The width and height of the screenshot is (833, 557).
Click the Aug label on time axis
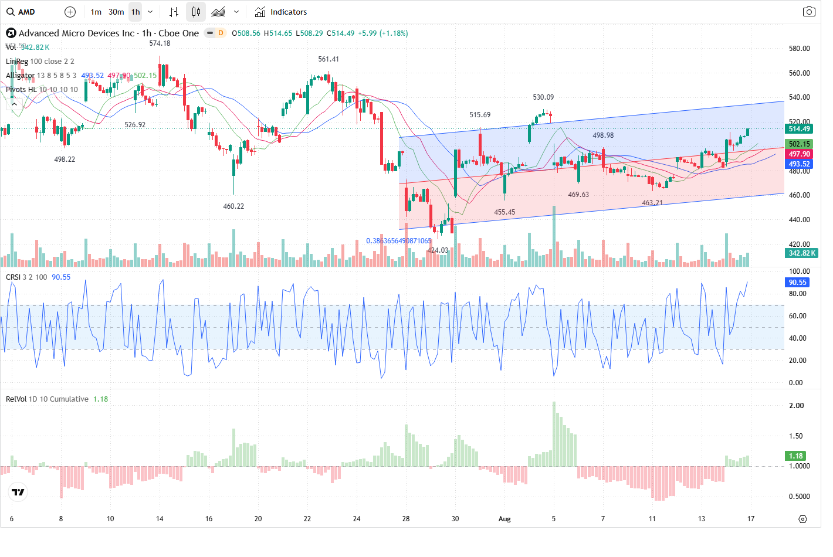click(504, 519)
